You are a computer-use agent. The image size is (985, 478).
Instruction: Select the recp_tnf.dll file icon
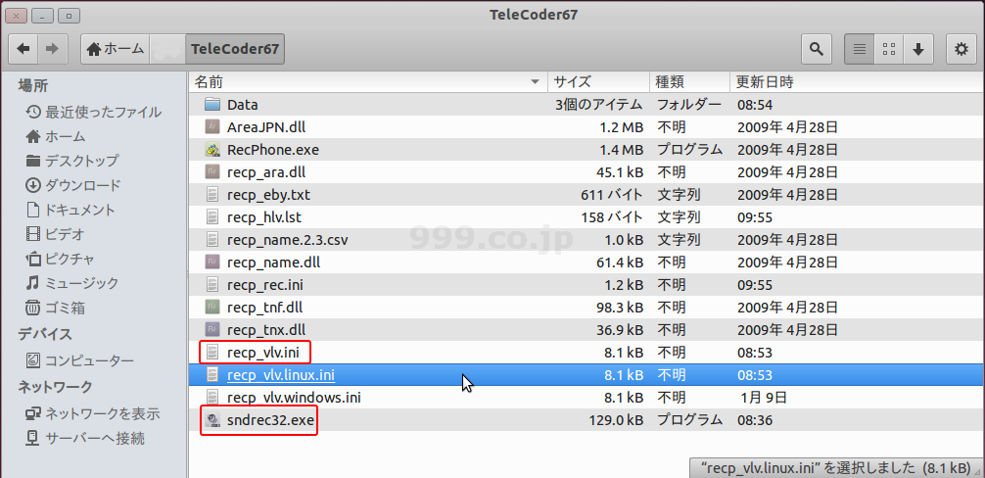[x=212, y=308]
